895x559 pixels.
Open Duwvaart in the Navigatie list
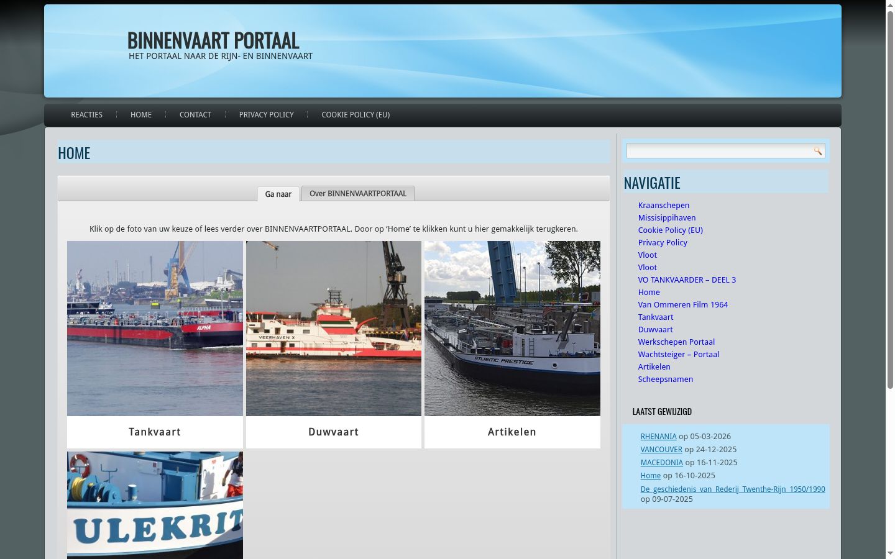[x=655, y=329]
